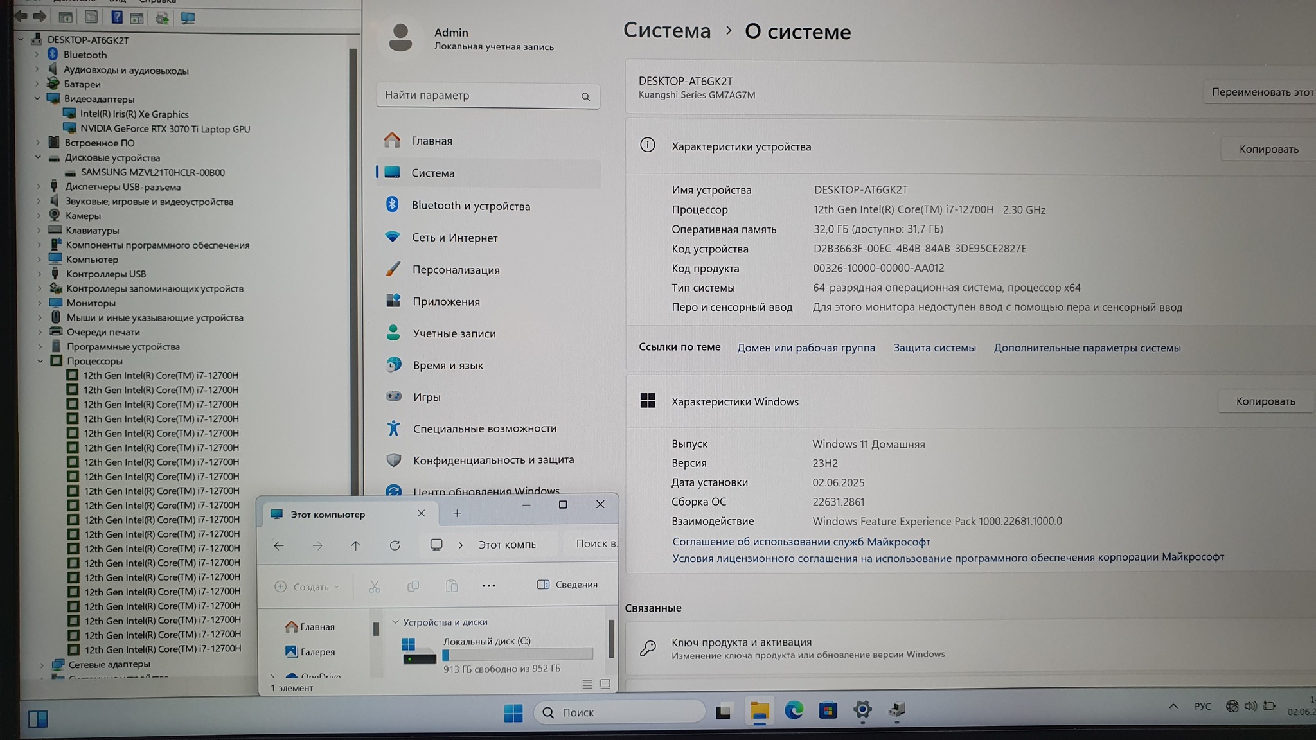Viewport: 1316px width, 740px height.
Task: Click the search icon in Найти параметр
Action: coord(585,96)
